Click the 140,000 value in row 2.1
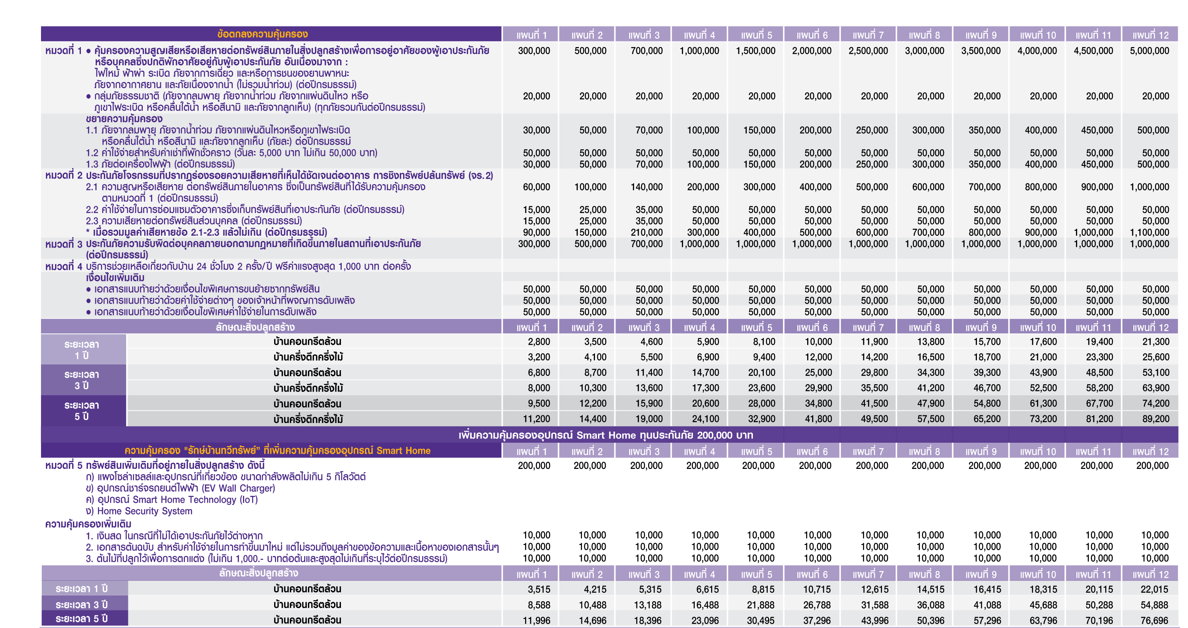Image resolution: width=1188 pixels, height=628 pixels. (x=647, y=187)
